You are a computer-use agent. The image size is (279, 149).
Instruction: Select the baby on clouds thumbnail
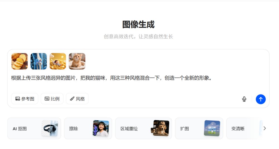[x=58, y=61]
